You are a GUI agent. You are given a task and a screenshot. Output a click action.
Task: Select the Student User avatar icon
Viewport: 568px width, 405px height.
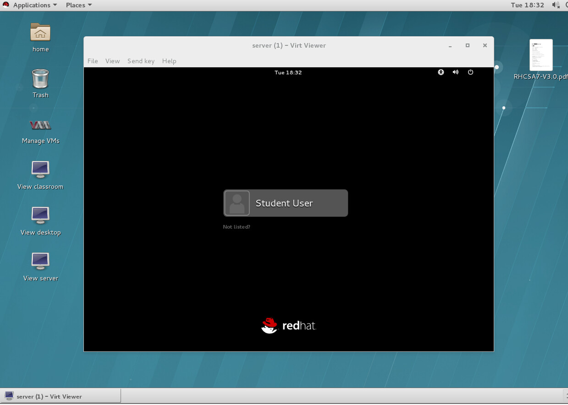click(x=237, y=203)
